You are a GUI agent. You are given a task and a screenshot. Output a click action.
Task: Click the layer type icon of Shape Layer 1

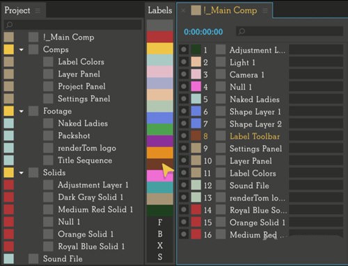pyautogui.click(x=221, y=111)
